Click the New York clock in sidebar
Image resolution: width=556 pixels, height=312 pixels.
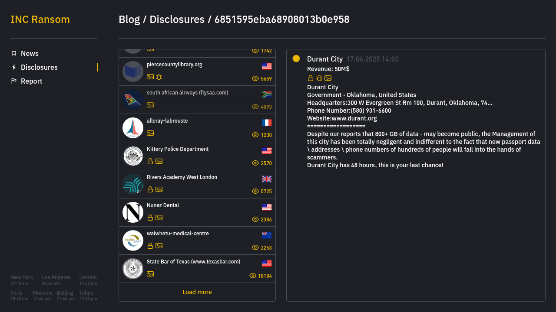click(x=22, y=280)
